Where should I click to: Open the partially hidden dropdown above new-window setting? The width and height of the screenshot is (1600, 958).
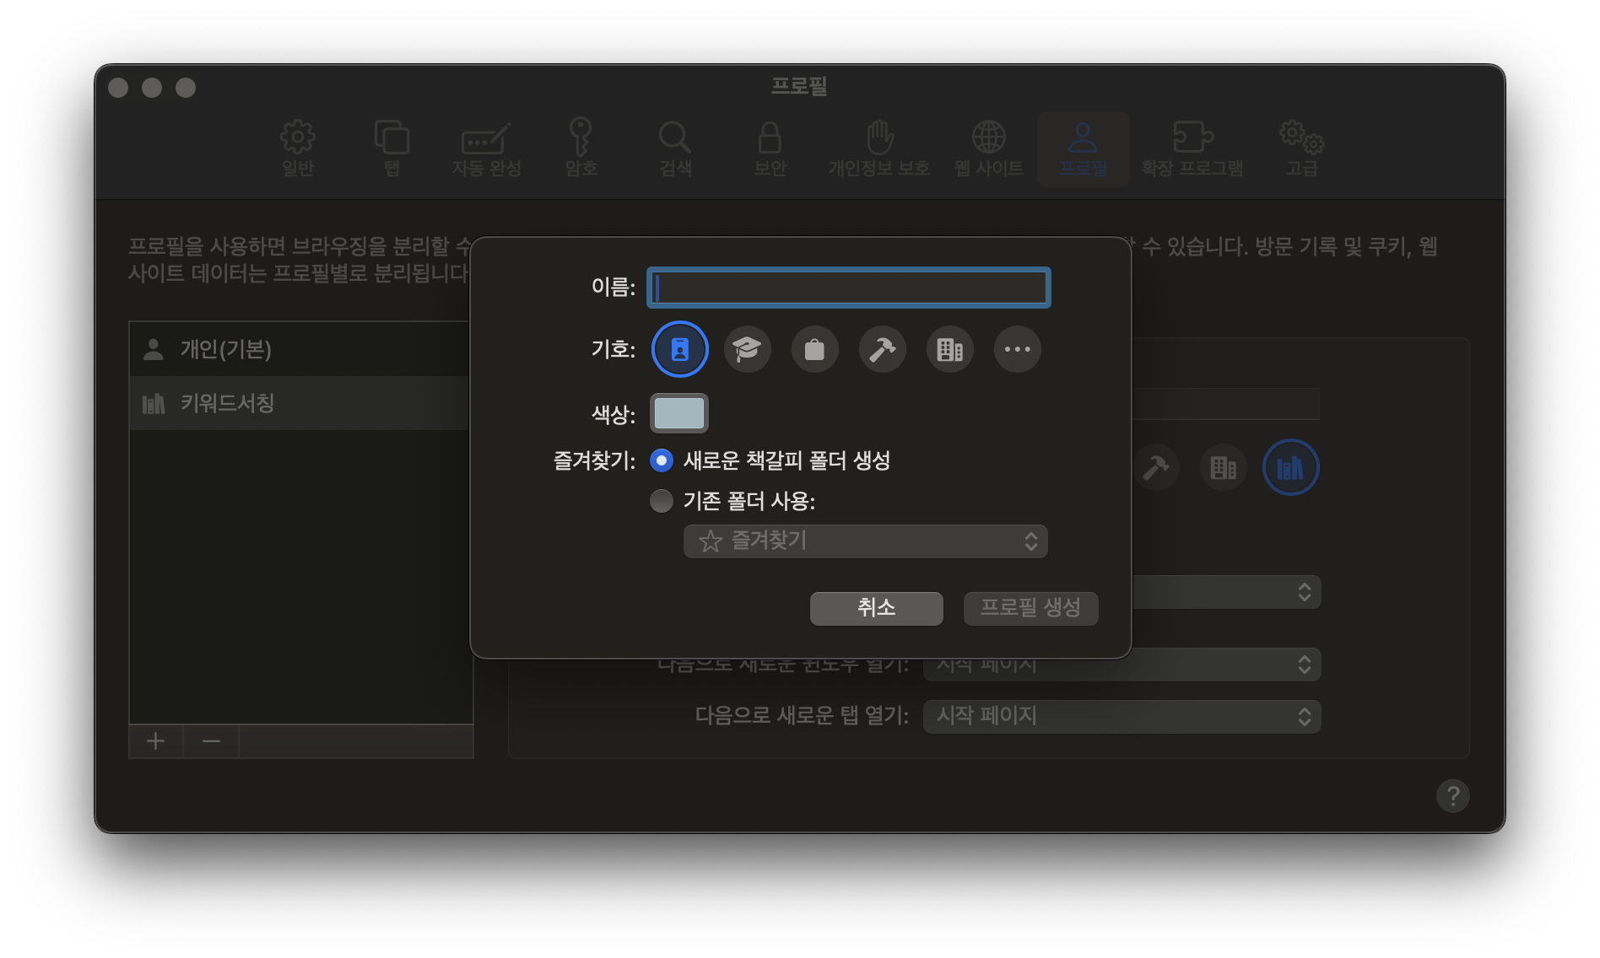pyautogui.click(x=1226, y=592)
